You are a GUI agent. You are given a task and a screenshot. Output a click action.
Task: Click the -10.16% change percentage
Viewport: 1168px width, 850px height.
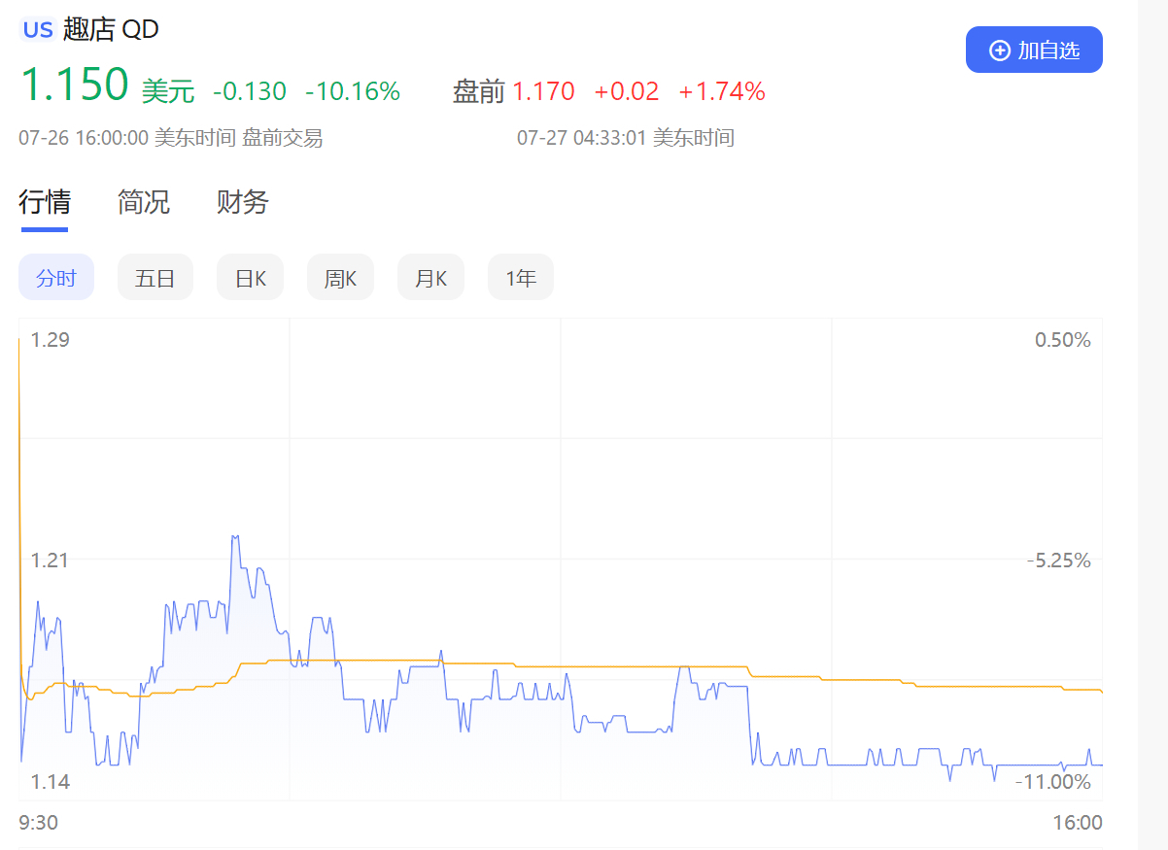click(x=353, y=92)
